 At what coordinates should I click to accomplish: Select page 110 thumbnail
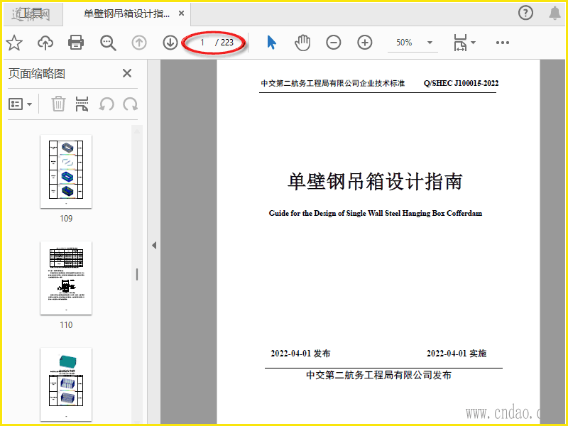click(x=66, y=278)
